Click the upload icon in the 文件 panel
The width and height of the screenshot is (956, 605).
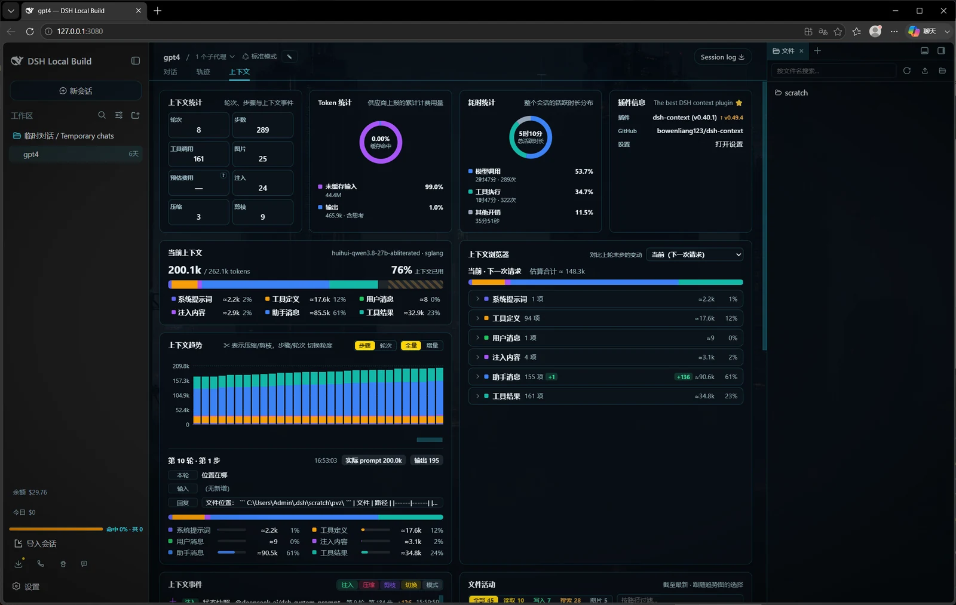(x=925, y=70)
